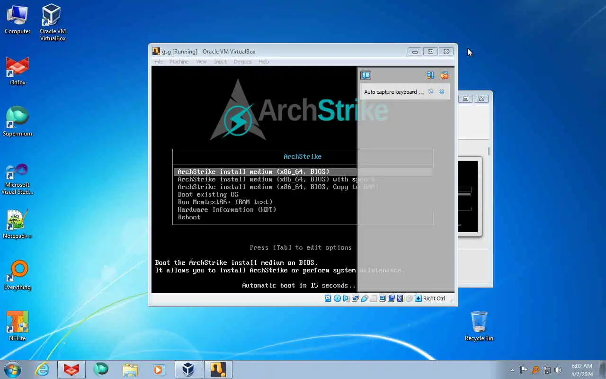Open the File menu in VirtualBox
This screenshot has height=379, width=606.
(x=159, y=62)
